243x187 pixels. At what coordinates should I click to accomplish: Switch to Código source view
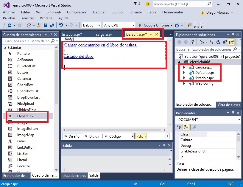click(113, 136)
